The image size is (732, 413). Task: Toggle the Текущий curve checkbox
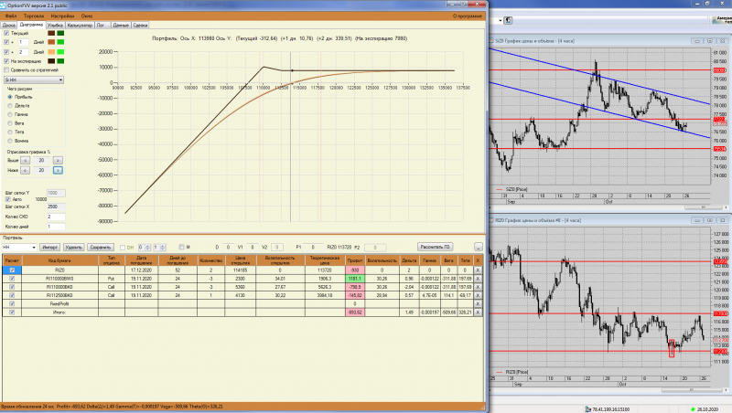tap(6, 33)
